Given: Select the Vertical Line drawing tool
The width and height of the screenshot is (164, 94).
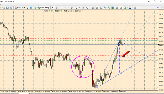Looking at the screenshot, I should [x=61, y=8].
